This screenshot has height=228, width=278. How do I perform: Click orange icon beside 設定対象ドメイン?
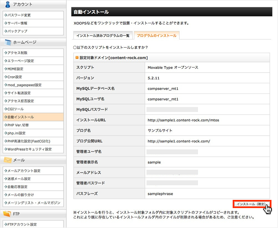(77, 58)
